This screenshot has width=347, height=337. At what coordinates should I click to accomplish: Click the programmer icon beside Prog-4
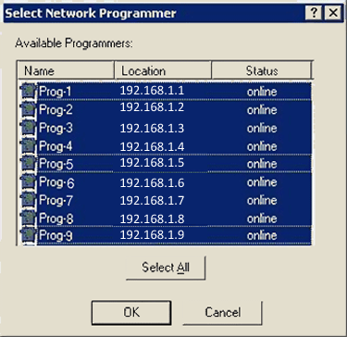[29, 145]
